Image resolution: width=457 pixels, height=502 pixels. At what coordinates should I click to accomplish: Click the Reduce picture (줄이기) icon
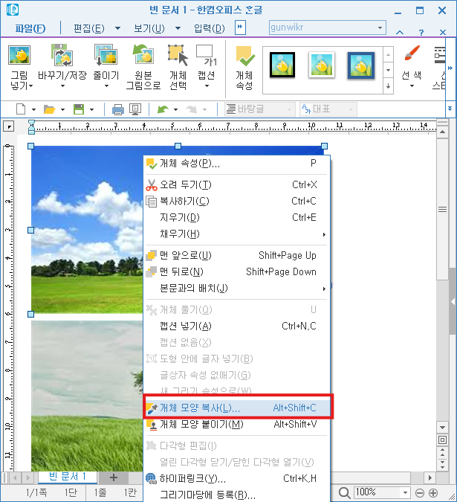[x=105, y=57]
